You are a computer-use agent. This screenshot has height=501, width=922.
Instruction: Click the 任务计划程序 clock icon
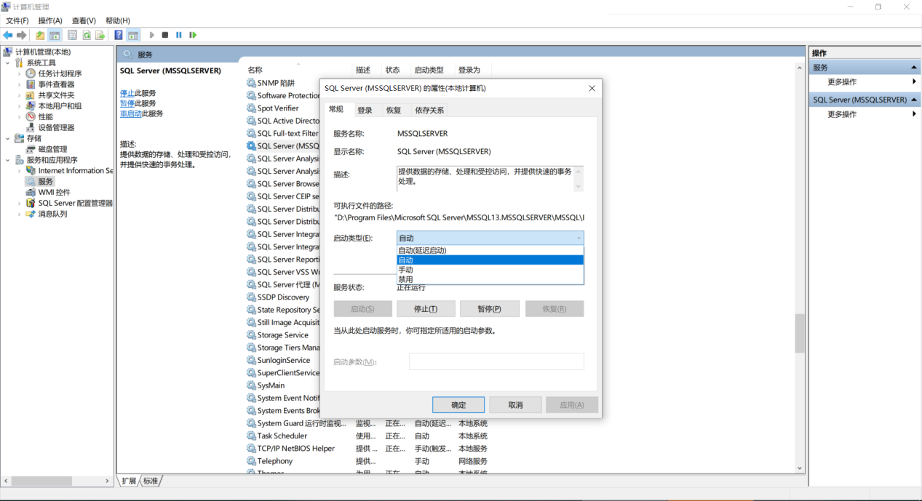click(x=31, y=73)
